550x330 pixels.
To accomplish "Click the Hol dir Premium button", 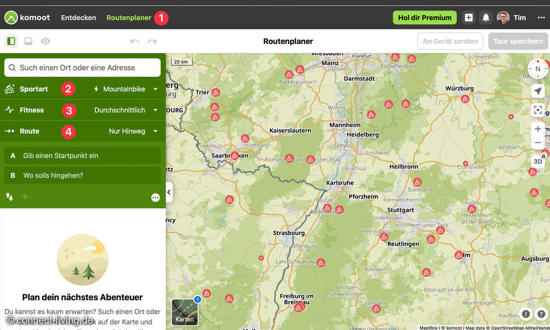I will pyautogui.click(x=425, y=18).
